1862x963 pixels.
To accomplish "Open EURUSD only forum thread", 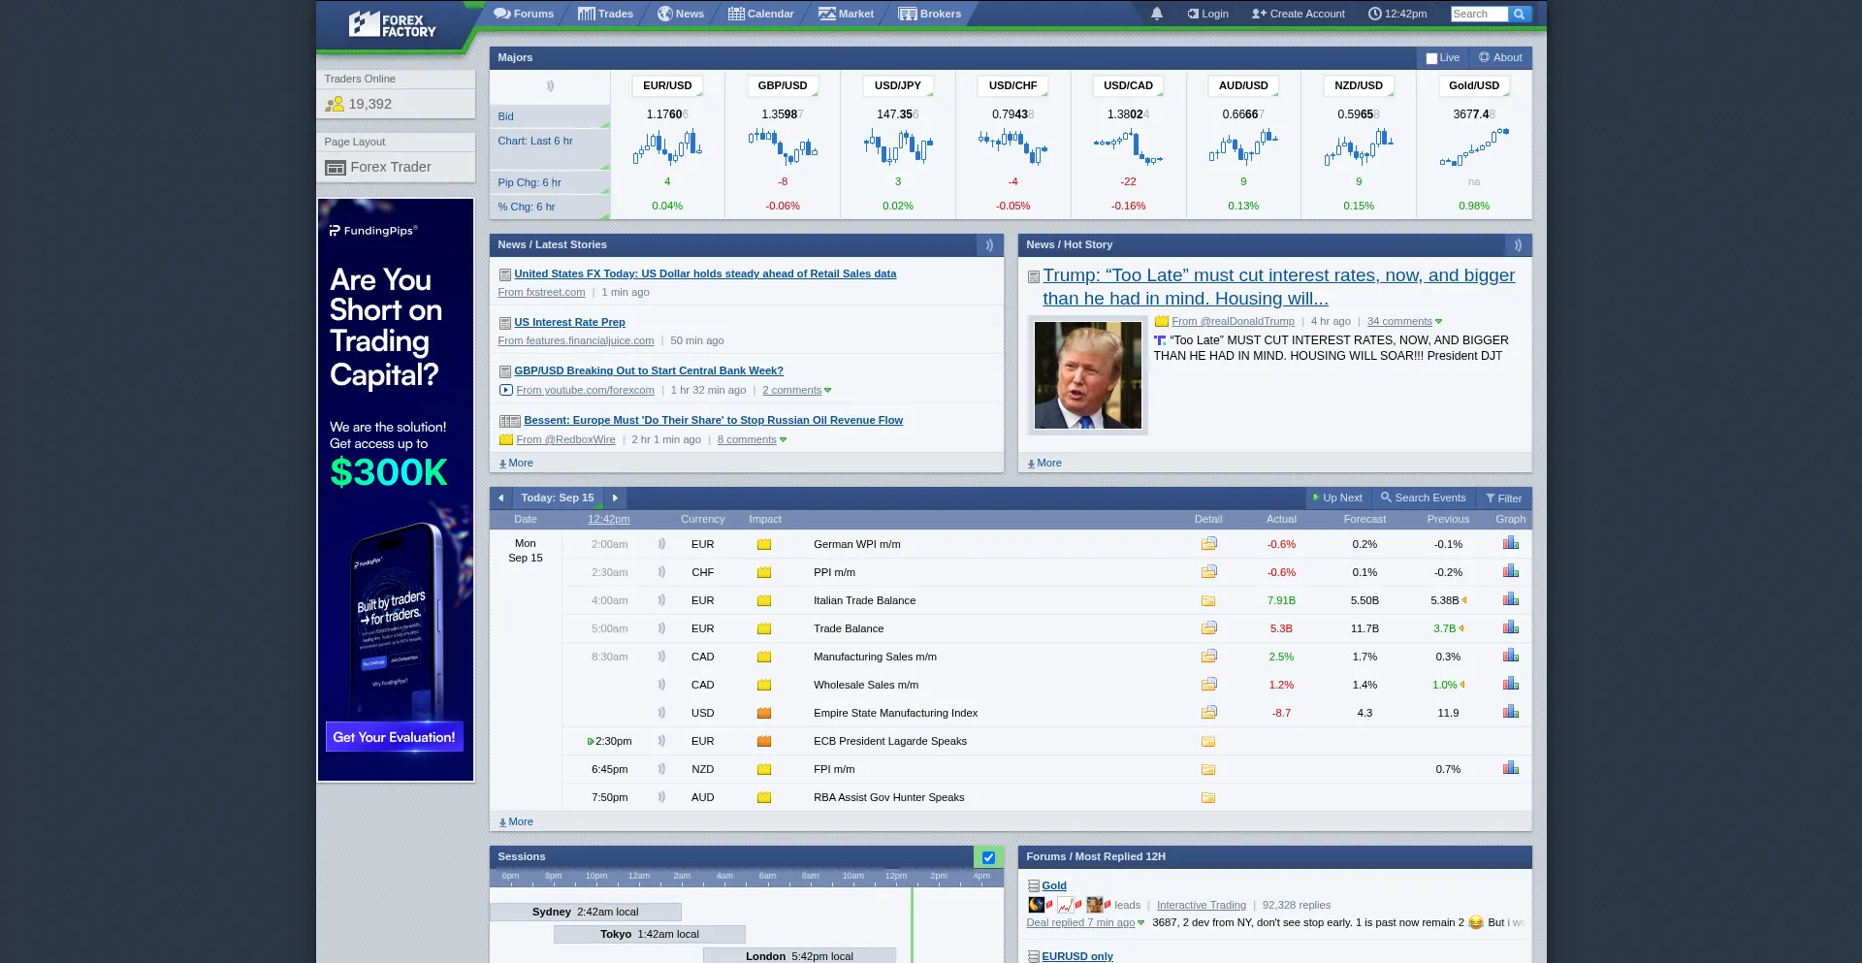I will point(1076,956).
